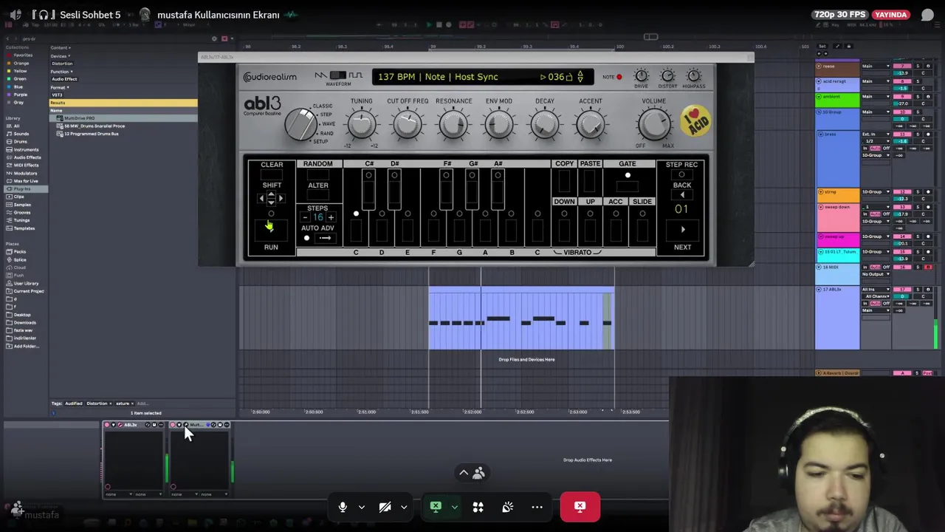945x532 pixels.
Task: Click the Drive mini knob
Action: point(642,75)
